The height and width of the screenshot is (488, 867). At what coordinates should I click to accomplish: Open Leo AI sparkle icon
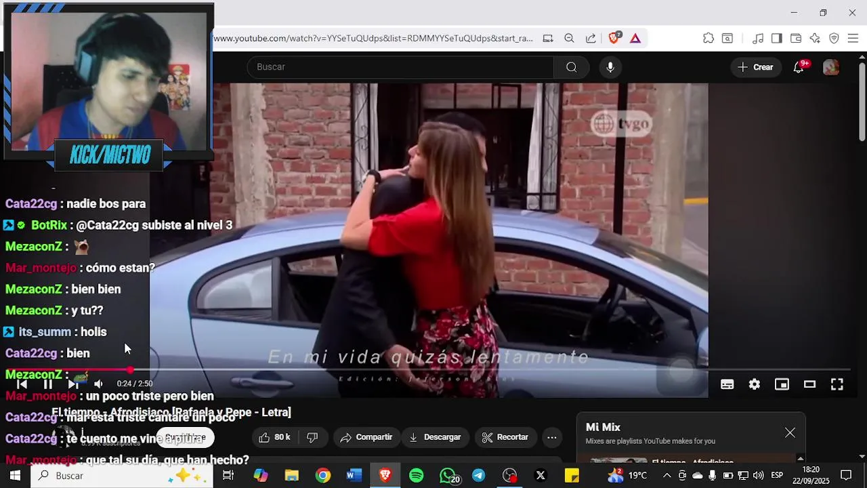815,39
